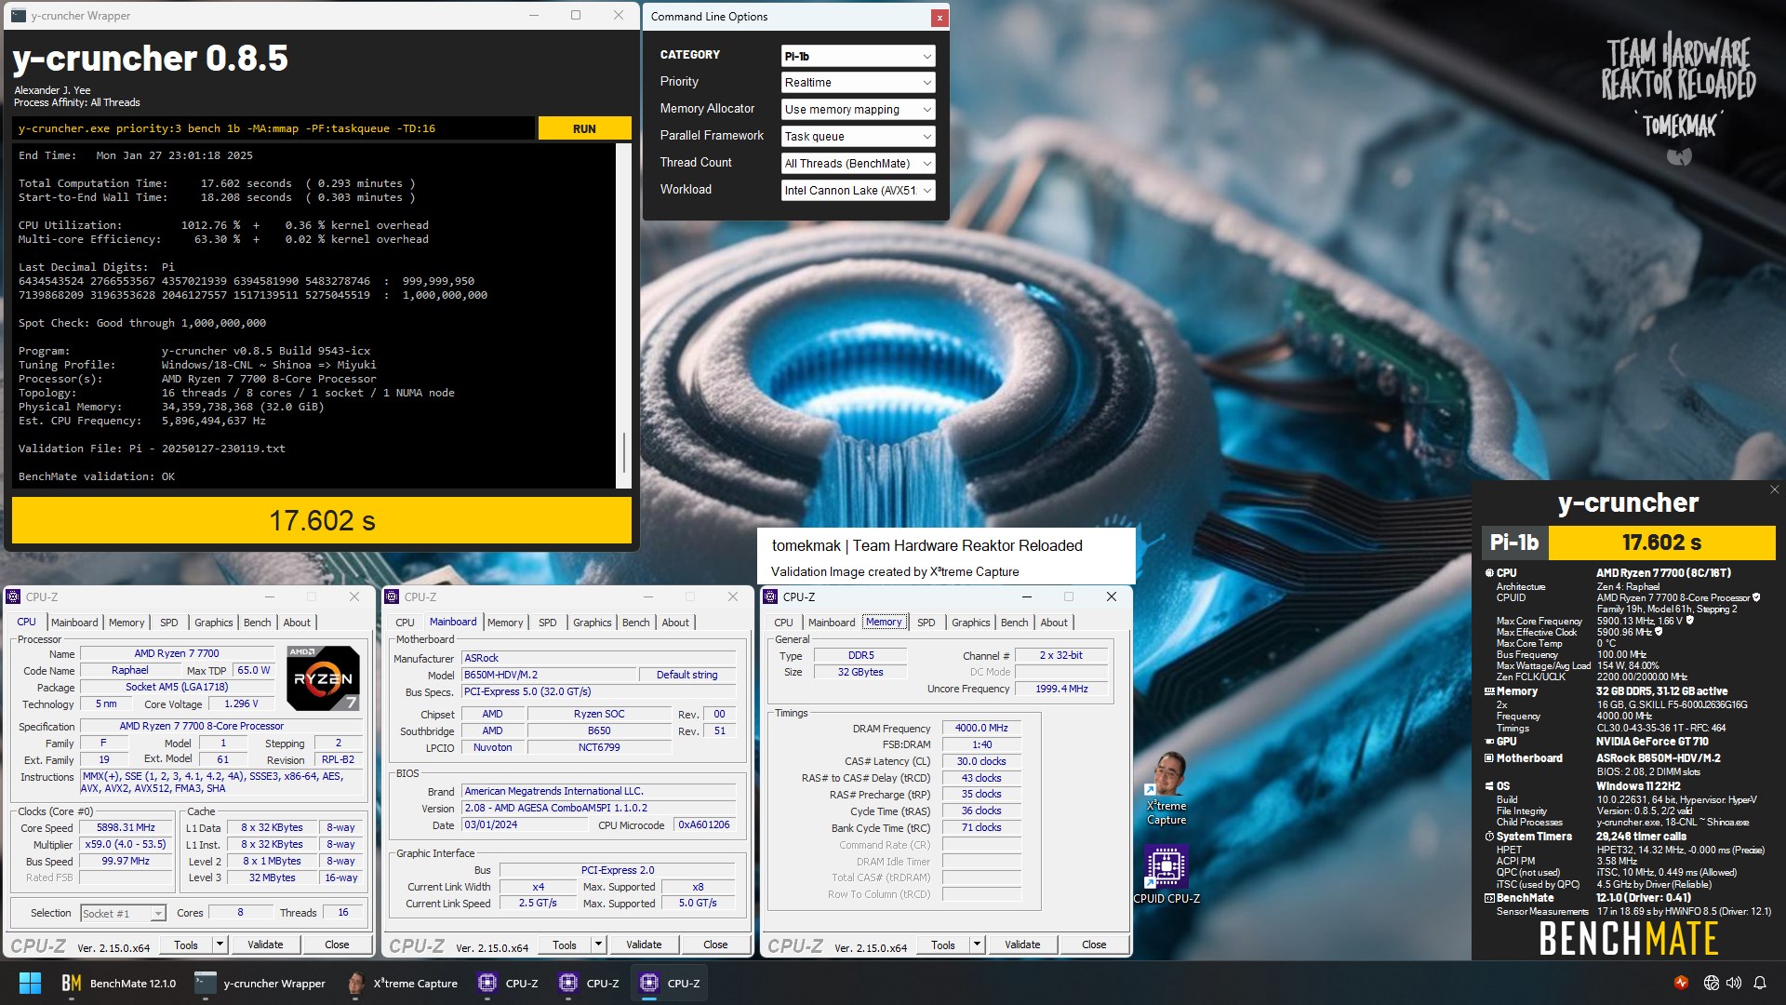Click Validate in the second CPU-Z window
The width and height of the screenshot is (1786, 1005).
[x=644, y=945]
